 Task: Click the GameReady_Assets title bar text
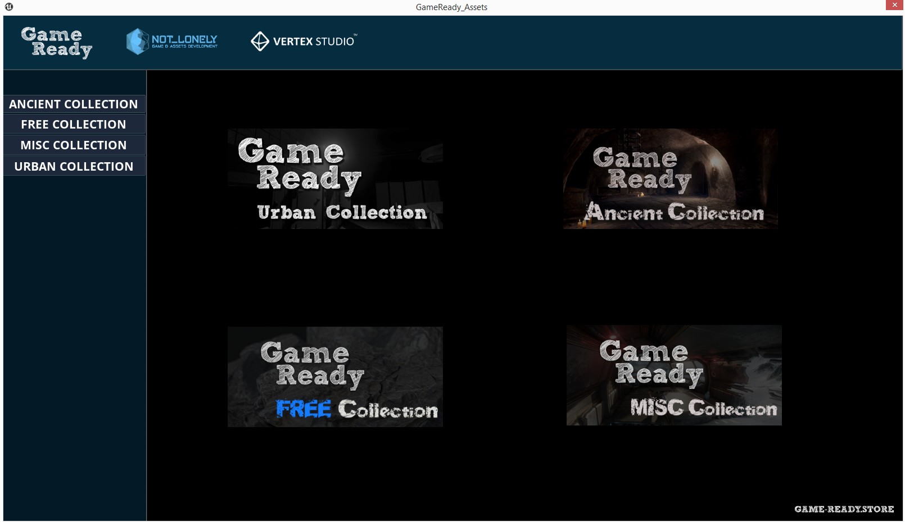point(451,7)
